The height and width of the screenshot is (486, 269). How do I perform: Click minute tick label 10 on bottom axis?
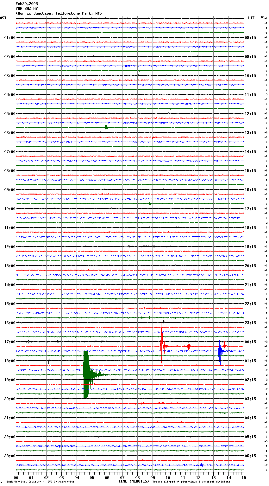click(168, 478)
